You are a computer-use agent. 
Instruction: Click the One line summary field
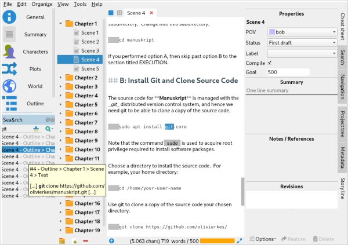pyautogui.click(x=291, y=91)
